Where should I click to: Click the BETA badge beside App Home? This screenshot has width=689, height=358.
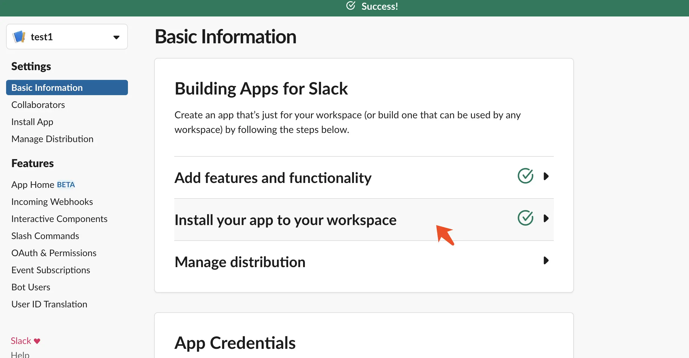click(x=66, y=185)
